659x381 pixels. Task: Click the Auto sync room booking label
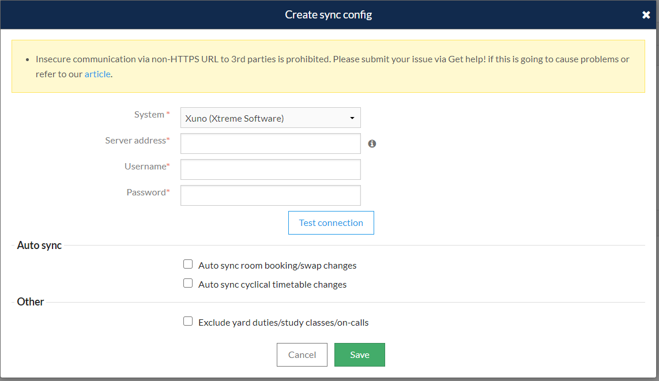[x=277, y=266]
